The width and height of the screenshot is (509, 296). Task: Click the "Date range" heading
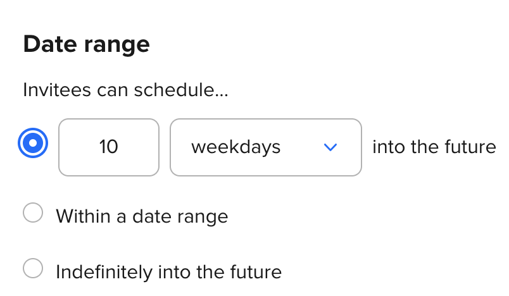tap(86, 45)
